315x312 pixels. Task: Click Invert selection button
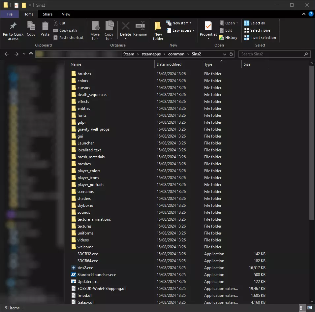[x=260, y=38]
